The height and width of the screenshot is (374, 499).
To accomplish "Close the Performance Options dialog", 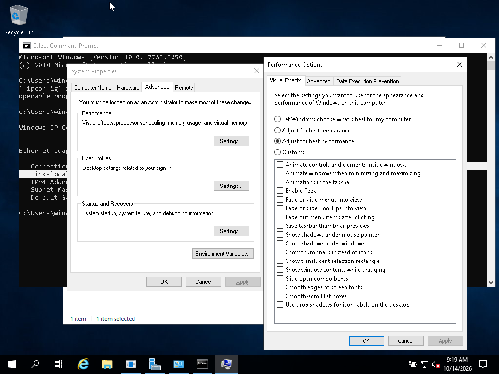I will (459, 65).
